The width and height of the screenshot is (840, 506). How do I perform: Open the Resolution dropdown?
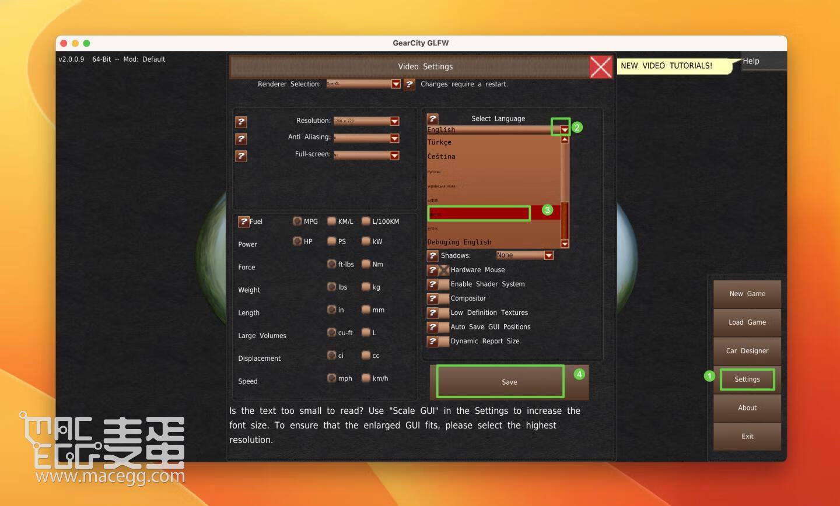[394, 121]
